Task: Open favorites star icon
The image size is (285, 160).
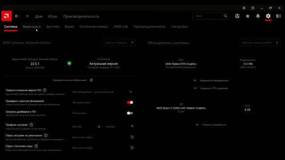Action: [248, 16]
